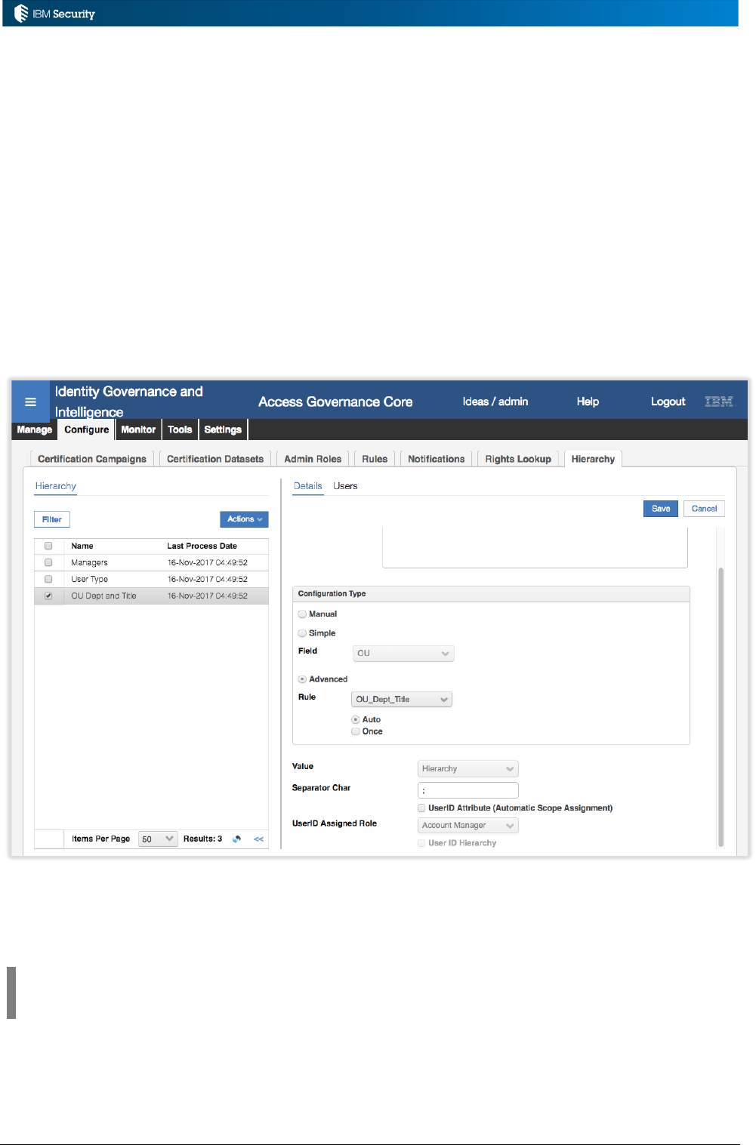Open the Rules tab
Image resolution: width=756 pixels, height=1145 pixels.
coord(375,459)
